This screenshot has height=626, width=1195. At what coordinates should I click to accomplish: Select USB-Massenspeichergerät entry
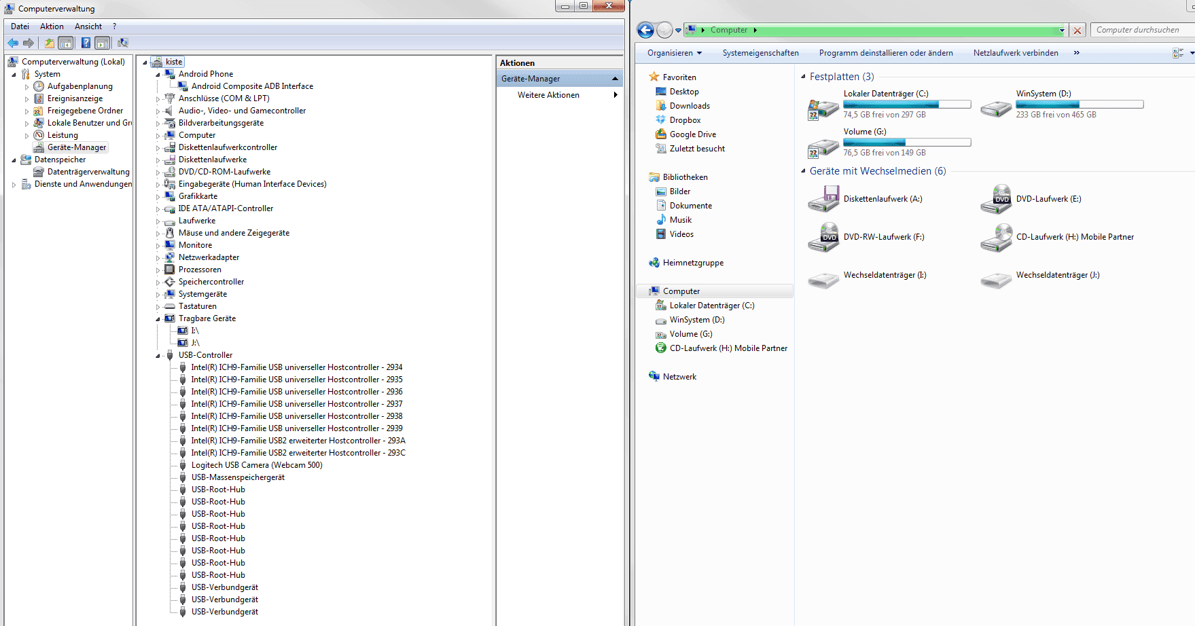point(238,477)
